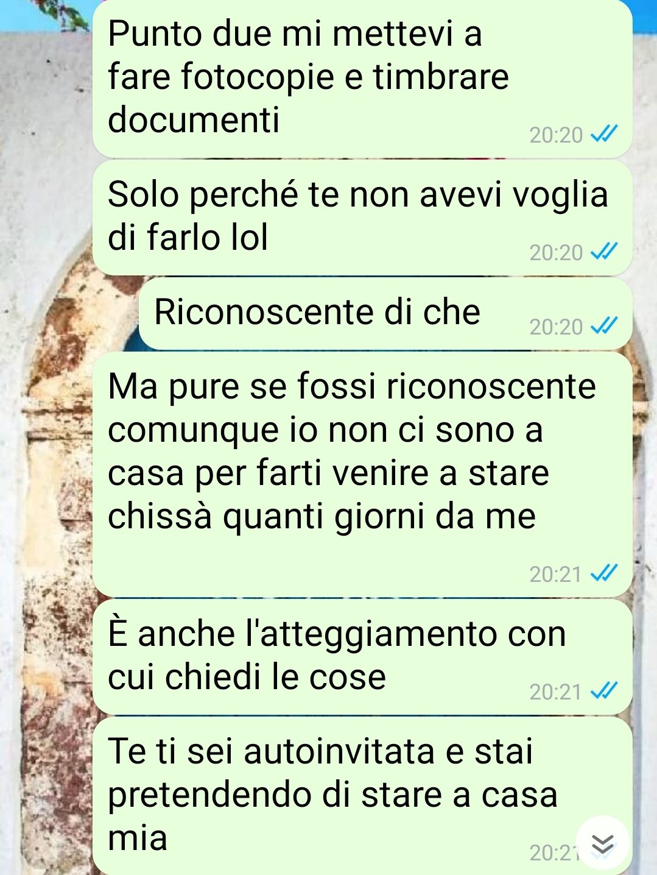
Task: Click read ticks beside 'Riconoscente di che'
Action: coord(605,327)
